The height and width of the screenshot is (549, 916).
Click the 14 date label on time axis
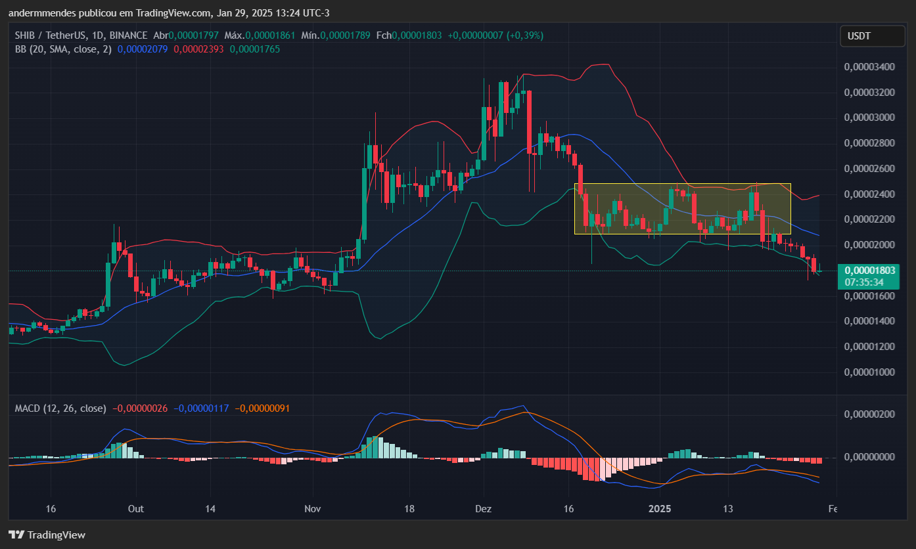pyautogui.click(x=210, y=509)
